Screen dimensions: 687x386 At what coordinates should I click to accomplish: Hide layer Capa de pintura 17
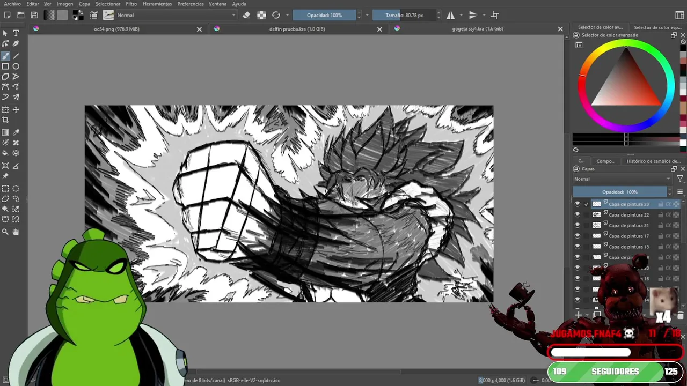pyautogui.click(x=578, y=236)
